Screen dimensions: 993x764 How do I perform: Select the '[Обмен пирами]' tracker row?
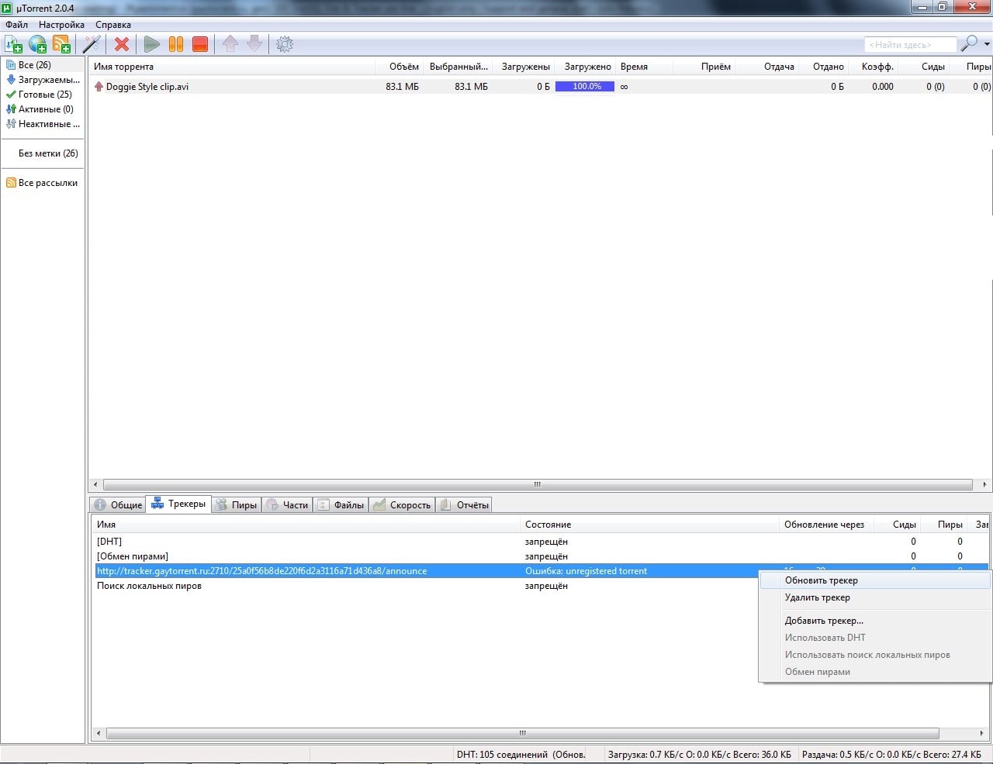(x=540, y=556)
